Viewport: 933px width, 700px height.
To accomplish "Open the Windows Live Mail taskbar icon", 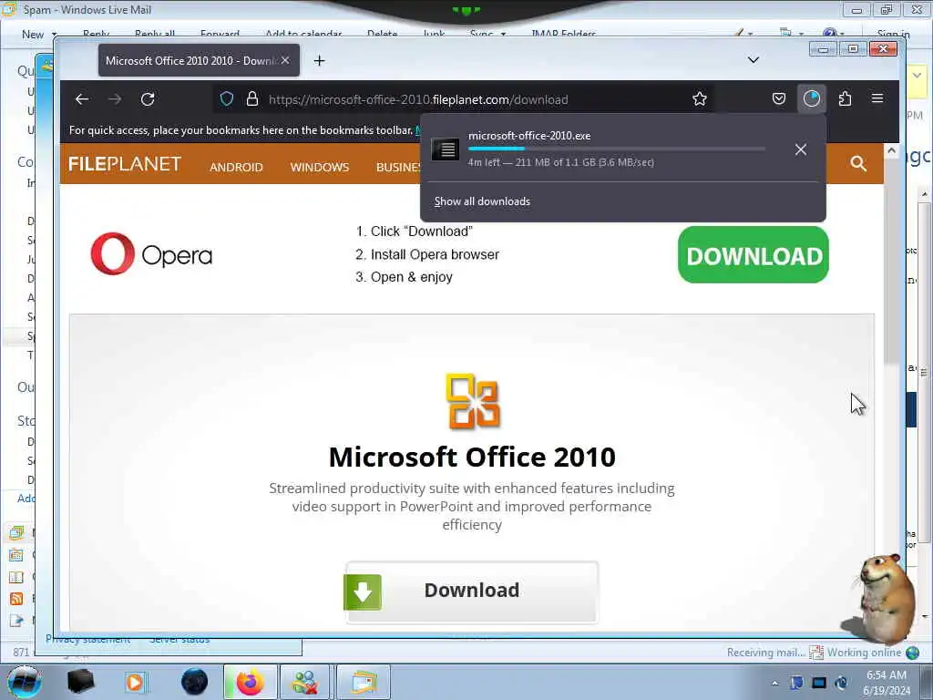I will pos(364,682).
